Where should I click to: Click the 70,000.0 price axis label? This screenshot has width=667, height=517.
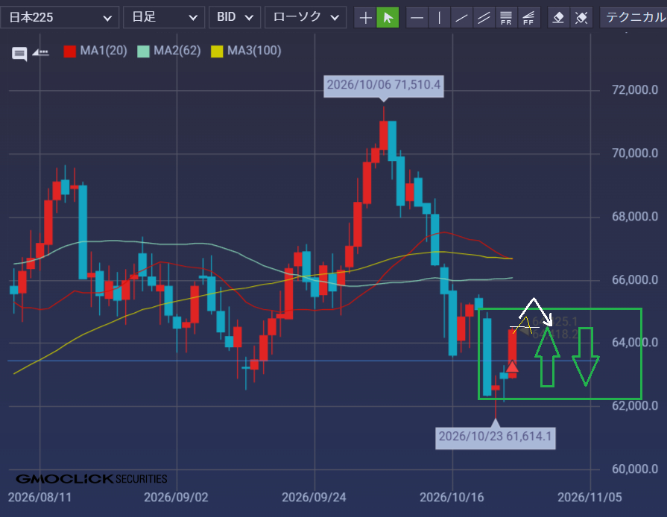635,153
